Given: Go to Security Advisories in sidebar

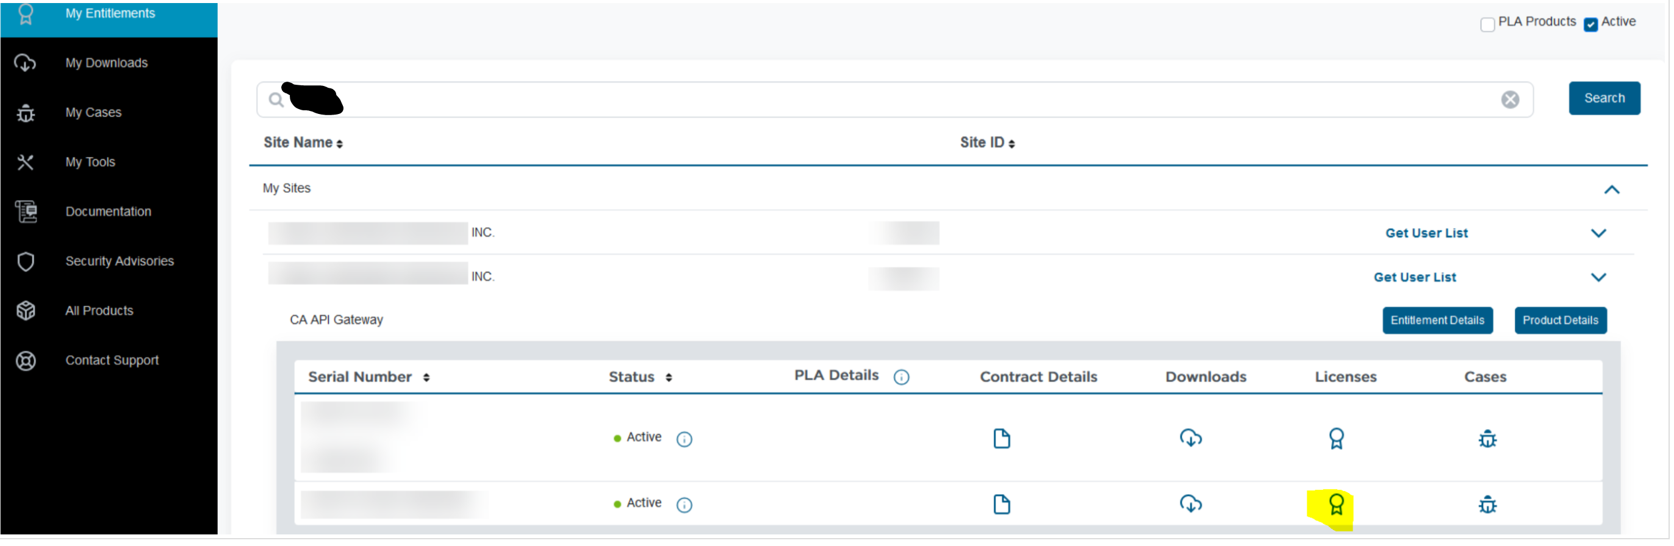Looking at the screenshot, I should tap(120, 261).
